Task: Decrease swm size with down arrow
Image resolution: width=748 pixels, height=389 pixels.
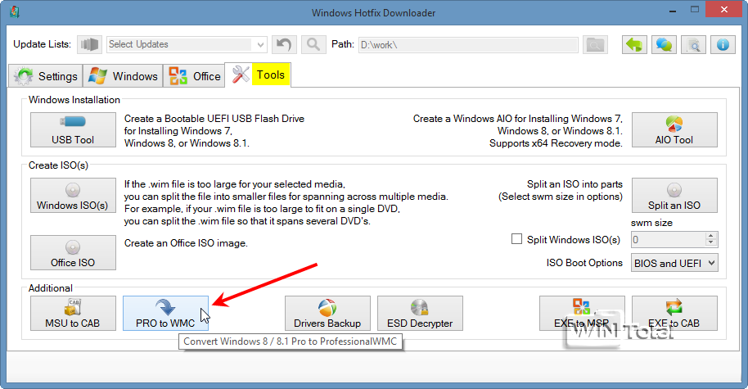Action: 711,243
